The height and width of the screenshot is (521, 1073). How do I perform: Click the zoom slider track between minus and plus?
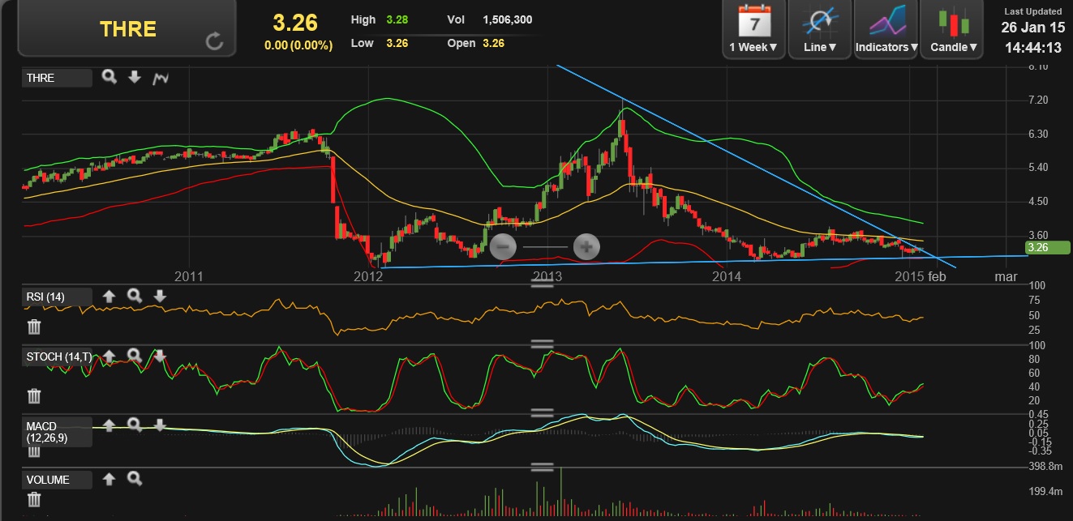pyautogui.click(x=544, y=246)
